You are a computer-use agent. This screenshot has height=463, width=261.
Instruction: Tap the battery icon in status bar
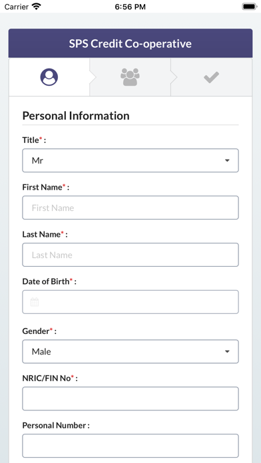click(250, 7)
